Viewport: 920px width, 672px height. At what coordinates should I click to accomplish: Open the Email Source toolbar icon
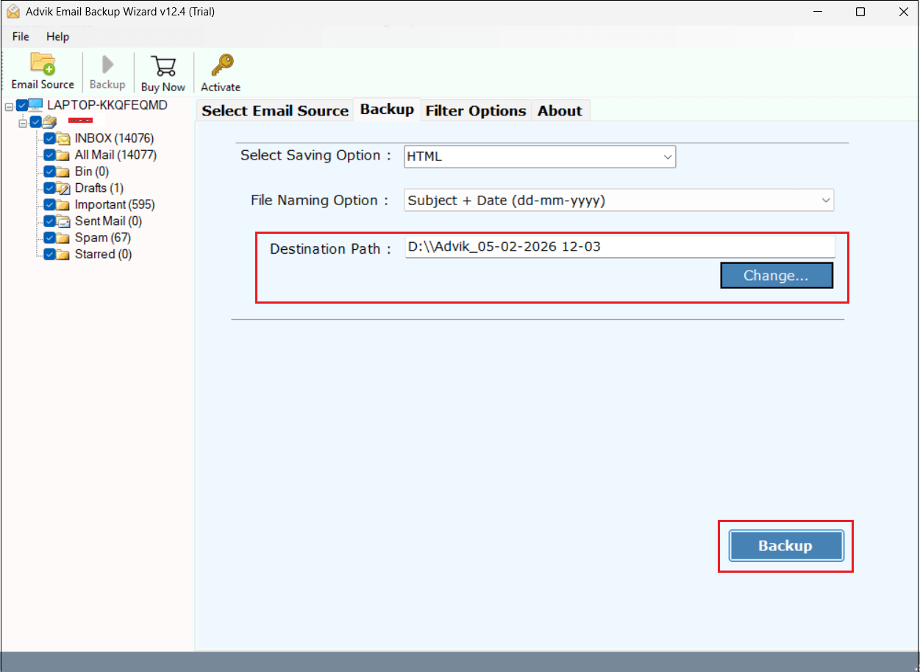pos(43,71)
